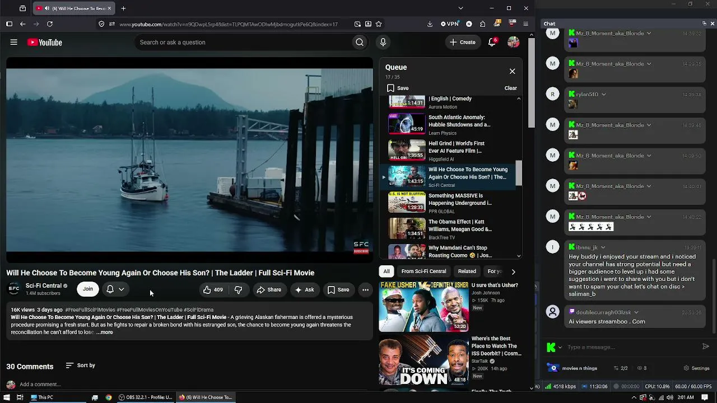Viewport: 717px width, 403px height.
Task: Switch to OBS from the taskbar
Action: click(x=146, y=397)
